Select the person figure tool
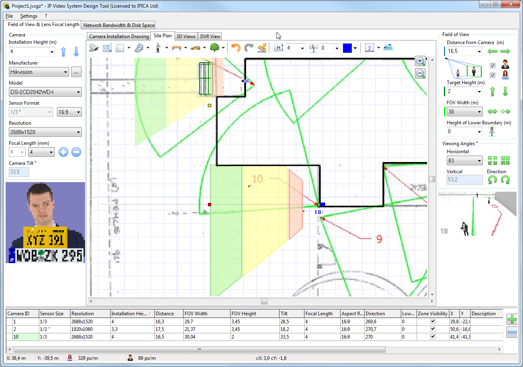 pyautogui.click(x=158, y=48)
